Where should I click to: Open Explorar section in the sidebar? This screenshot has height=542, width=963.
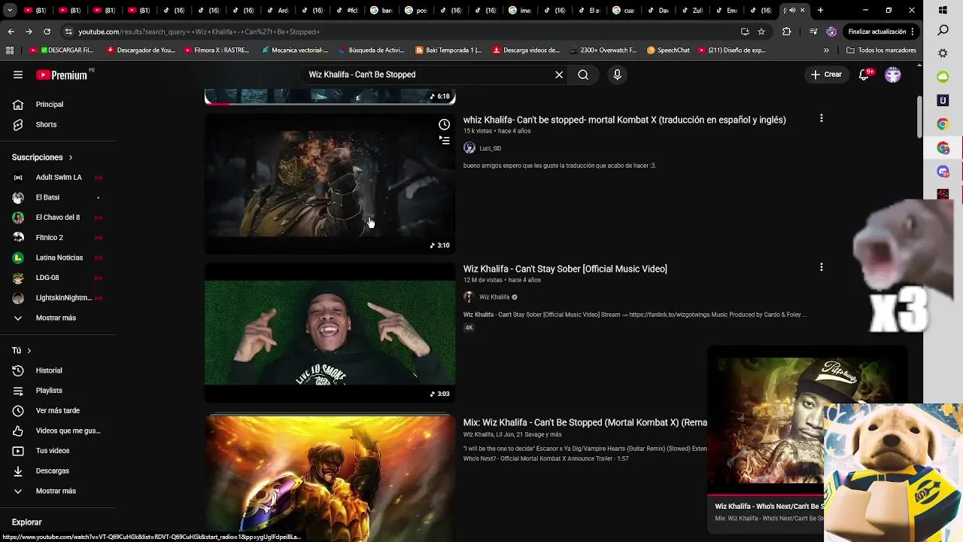point(26,522)
